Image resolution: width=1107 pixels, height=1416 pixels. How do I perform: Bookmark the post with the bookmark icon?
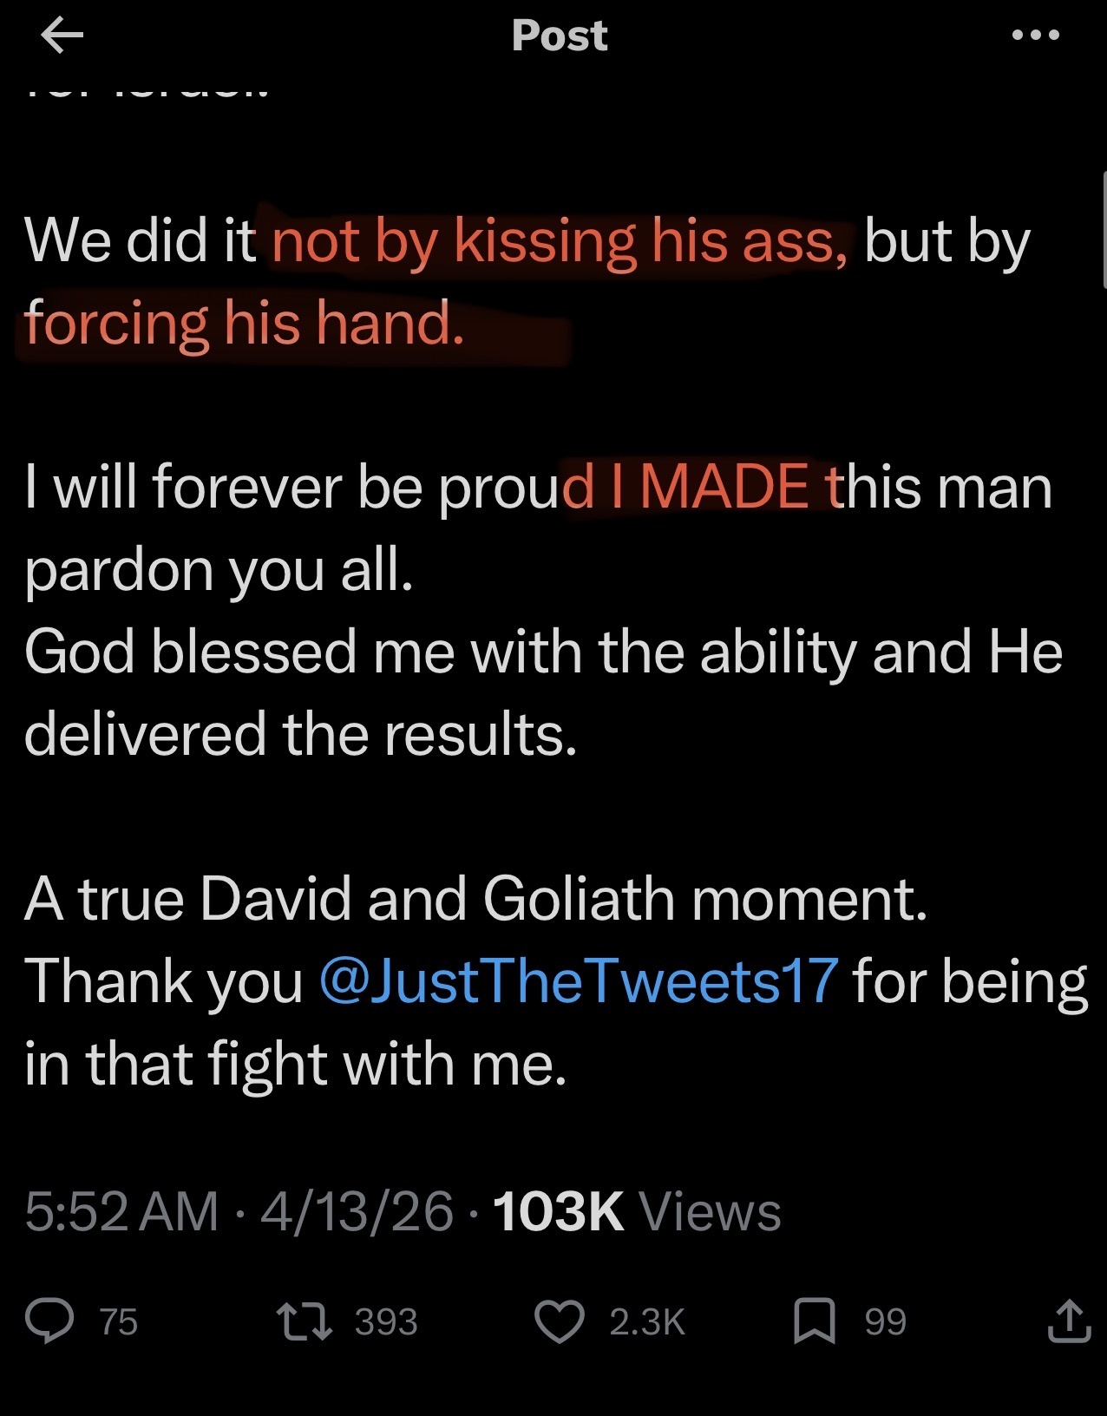(815, 1321)
